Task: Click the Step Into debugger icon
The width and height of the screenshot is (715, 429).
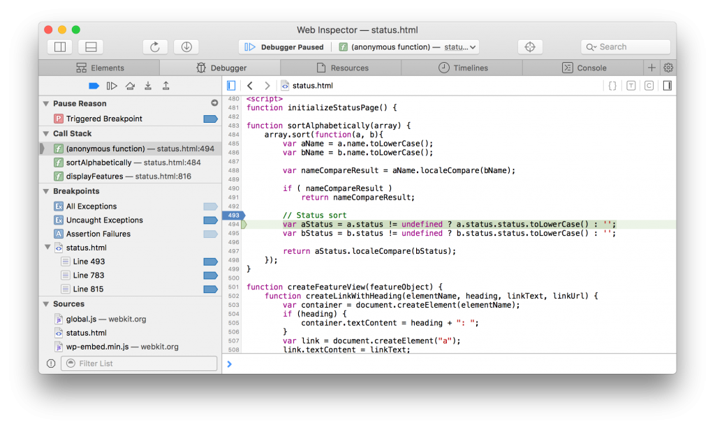Action: (x=148, y=86)
